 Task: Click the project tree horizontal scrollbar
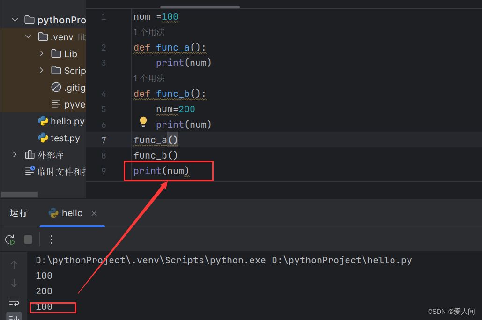(x=20, y=195)
